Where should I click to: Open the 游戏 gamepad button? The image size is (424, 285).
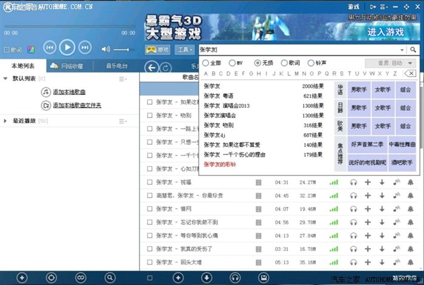(157, 50)
